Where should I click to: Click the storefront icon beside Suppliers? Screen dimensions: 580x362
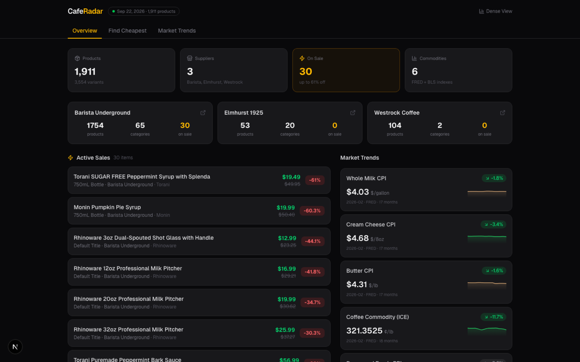point(190,58)
